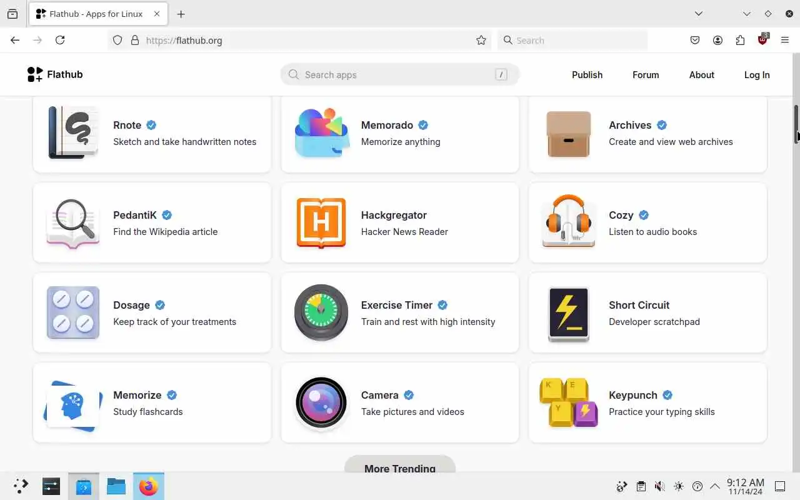Viewport: 800px width, 500px height.
Task: Click the flathub.org address bar
Action: (300, 40)
